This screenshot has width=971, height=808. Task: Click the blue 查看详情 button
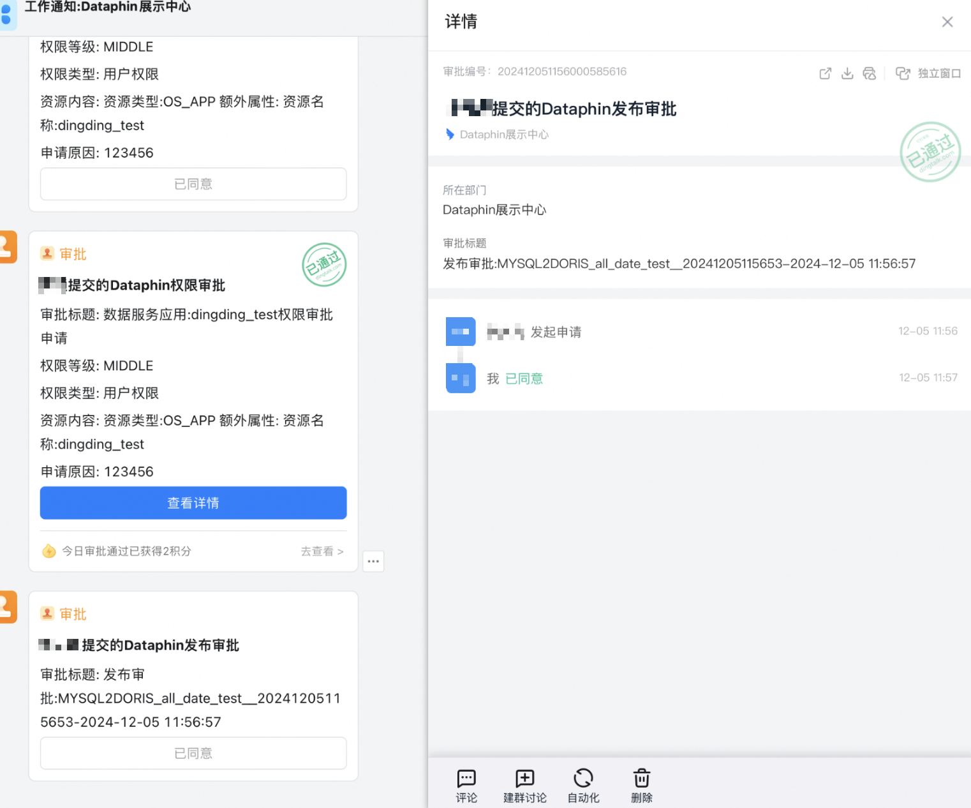(193, 503)
